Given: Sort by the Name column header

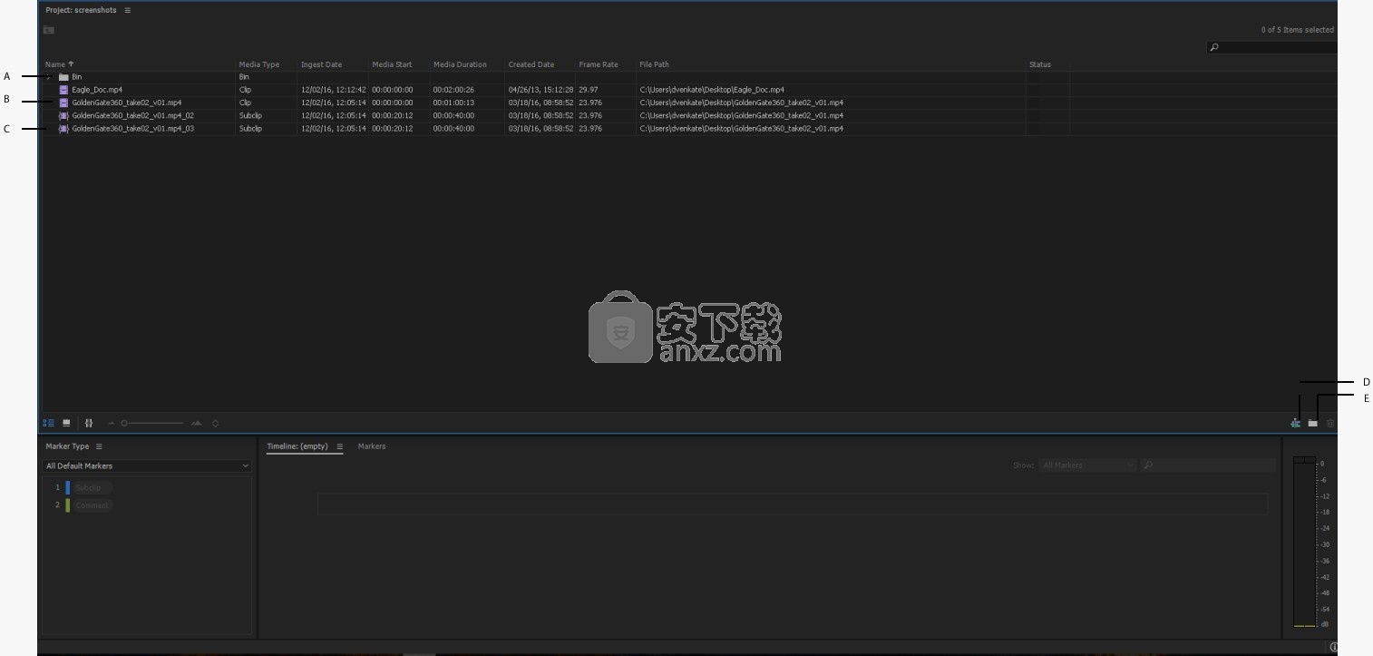Looking at the screenshot, I should pyautogui.click(x=55, y=64).
